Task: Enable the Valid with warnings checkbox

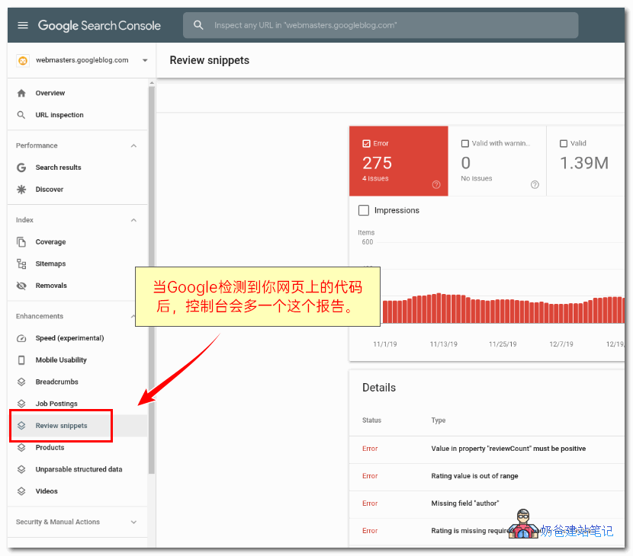Action: [465, 143]
